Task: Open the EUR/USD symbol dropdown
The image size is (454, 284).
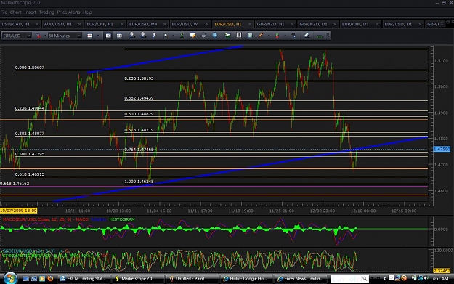Action: click(x=28, y=36)
